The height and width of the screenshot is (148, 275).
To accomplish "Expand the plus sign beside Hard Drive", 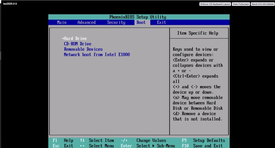I will pos(63,38).
